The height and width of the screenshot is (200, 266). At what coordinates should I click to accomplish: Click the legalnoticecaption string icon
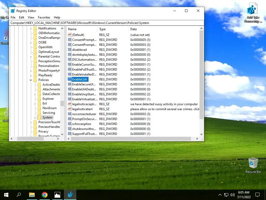click(70, 104)
